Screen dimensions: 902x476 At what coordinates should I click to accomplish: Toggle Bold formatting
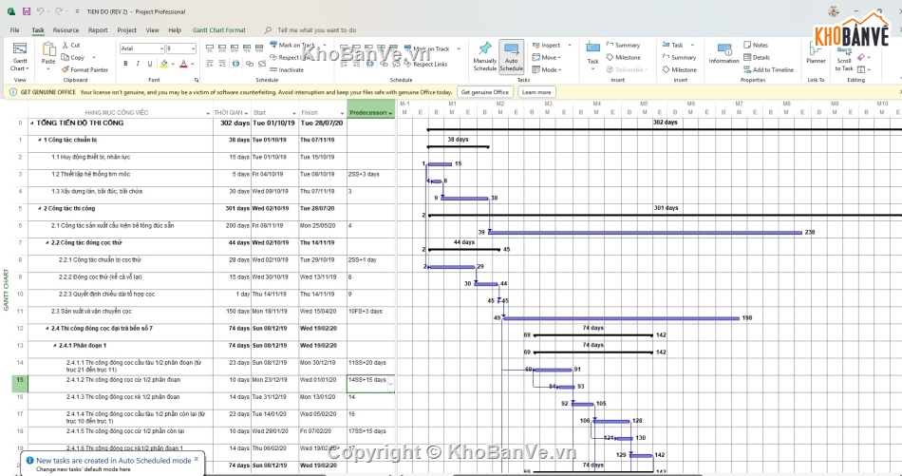point(125,64)
